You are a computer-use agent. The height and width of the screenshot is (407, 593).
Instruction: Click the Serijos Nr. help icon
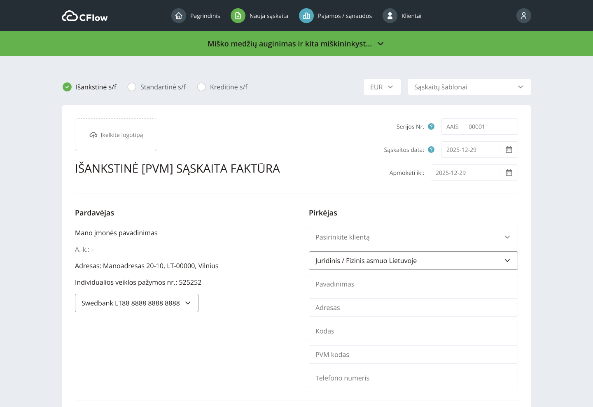click(431, 126)
